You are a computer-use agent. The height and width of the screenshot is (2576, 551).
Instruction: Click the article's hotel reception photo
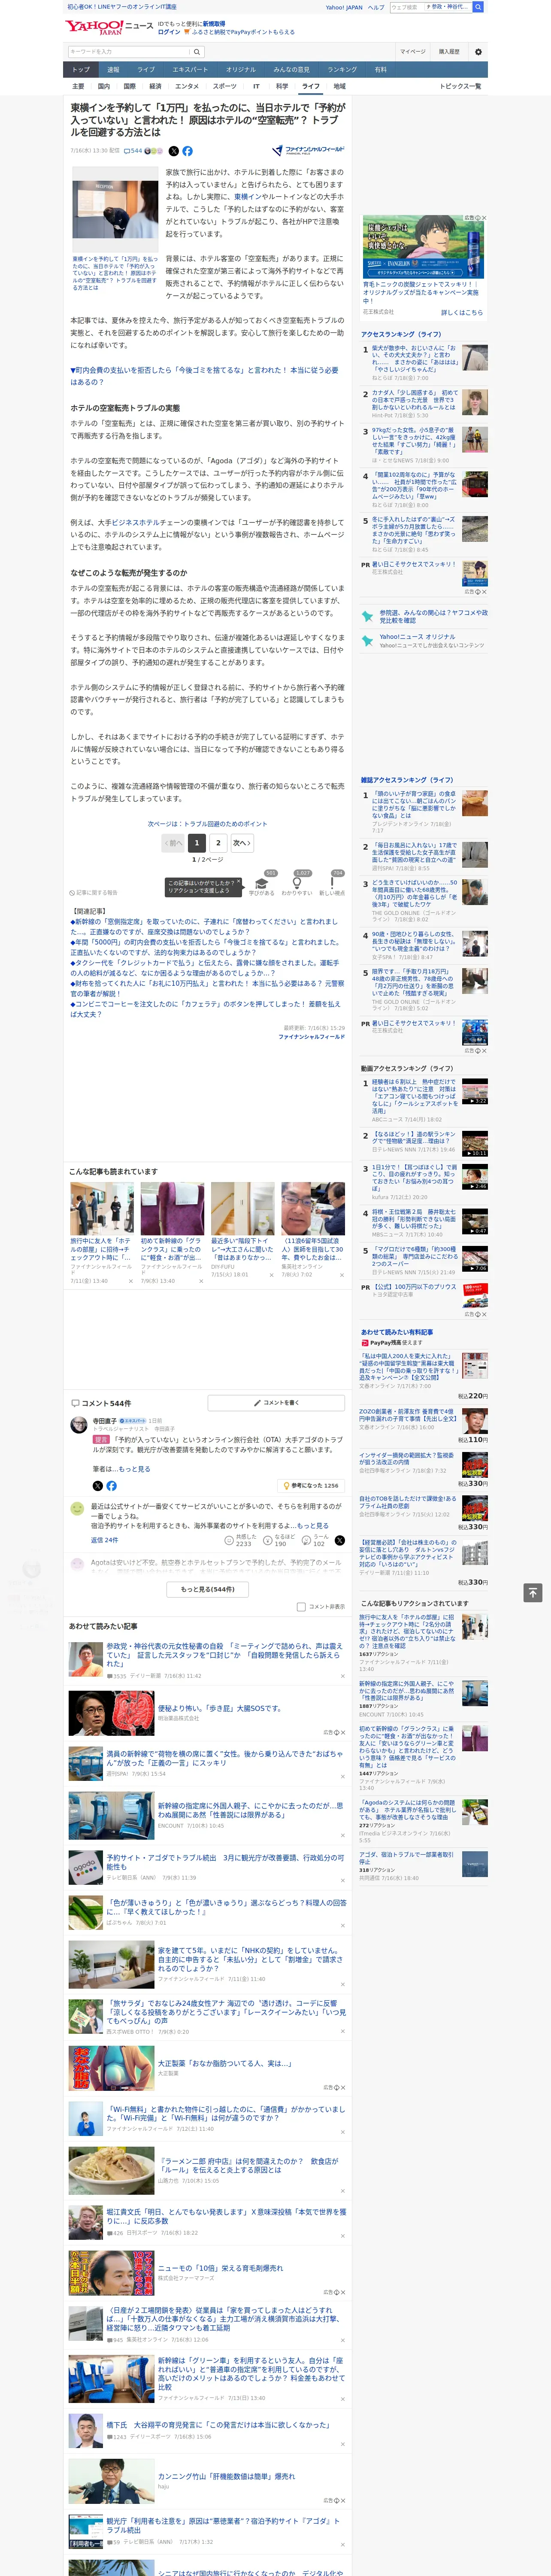coord(114,210)
